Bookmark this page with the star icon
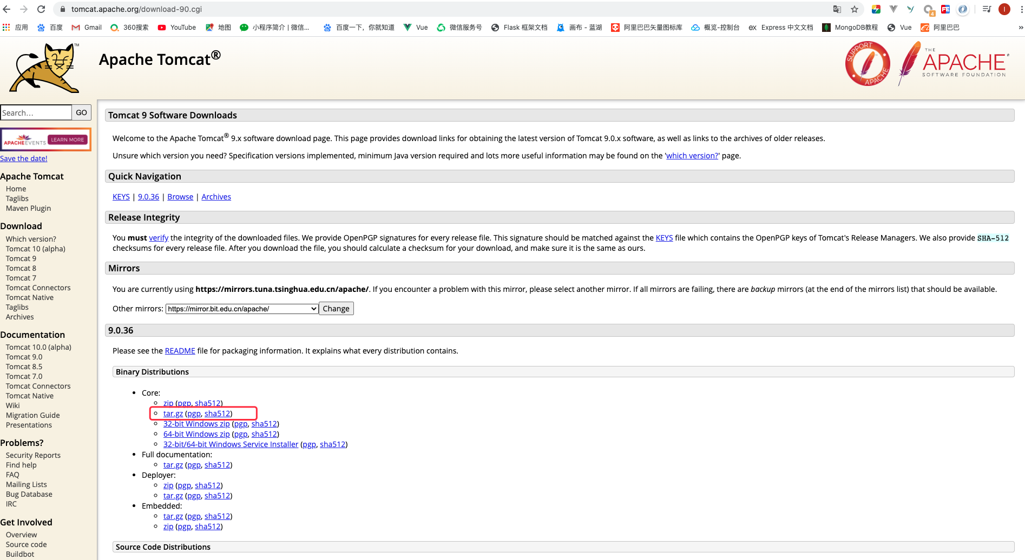Screen dimensions: 1025x560 click(855, 9)
